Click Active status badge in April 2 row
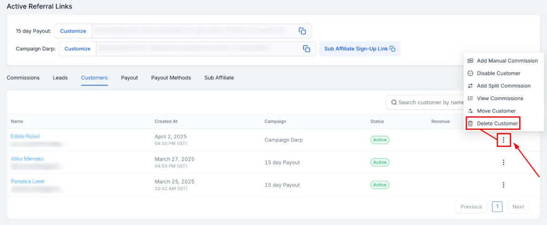This screenshot has height=225, width=547. 380,140
